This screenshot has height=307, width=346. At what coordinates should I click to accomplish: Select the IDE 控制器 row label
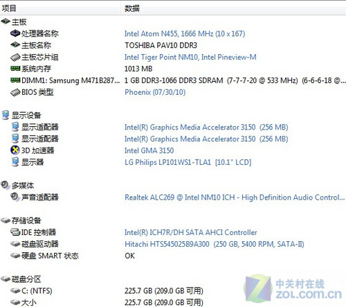click(x=39, y=232)
